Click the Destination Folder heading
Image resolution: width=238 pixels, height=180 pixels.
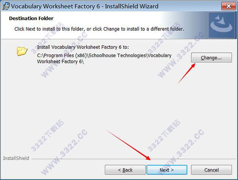[x=31, y=18]
